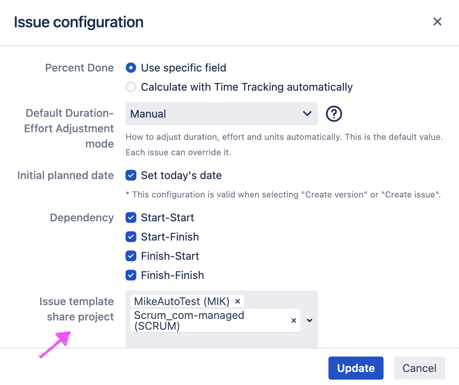Click the Issue template share project label

point(77,309)
